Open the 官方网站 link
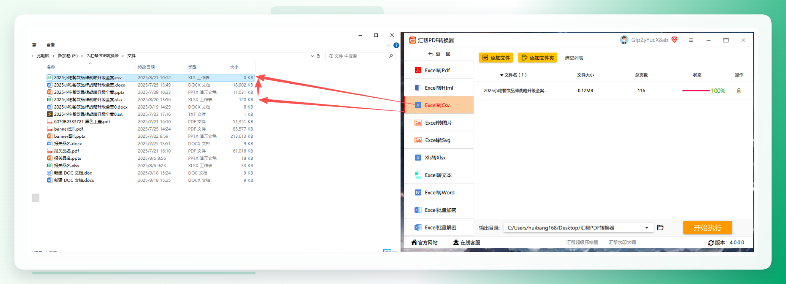Image resolution: width=786 pixels, height=284 pixels. click(425, 242)
